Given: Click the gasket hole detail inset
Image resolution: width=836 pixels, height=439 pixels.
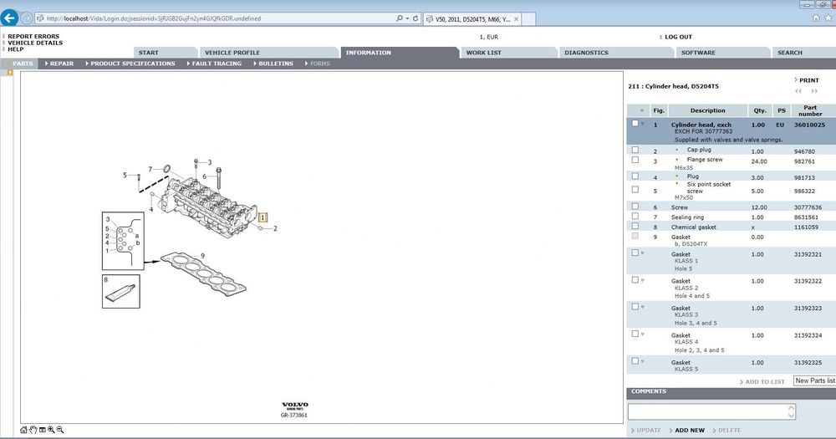Looking at the screenshot, I should (x=123, y=241).
